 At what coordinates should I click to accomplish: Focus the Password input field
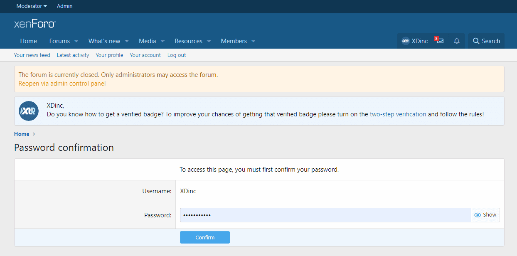point(325,215)
